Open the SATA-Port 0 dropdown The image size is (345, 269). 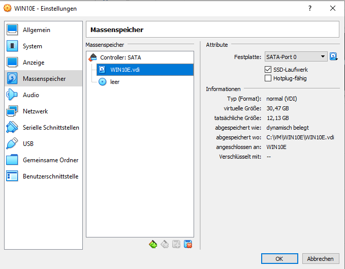pos(296,57)
